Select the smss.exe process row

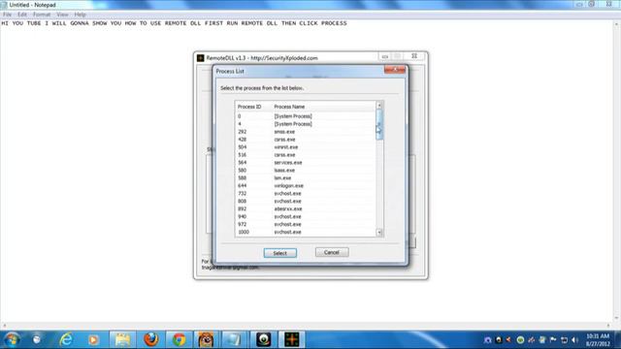point(306,132)
